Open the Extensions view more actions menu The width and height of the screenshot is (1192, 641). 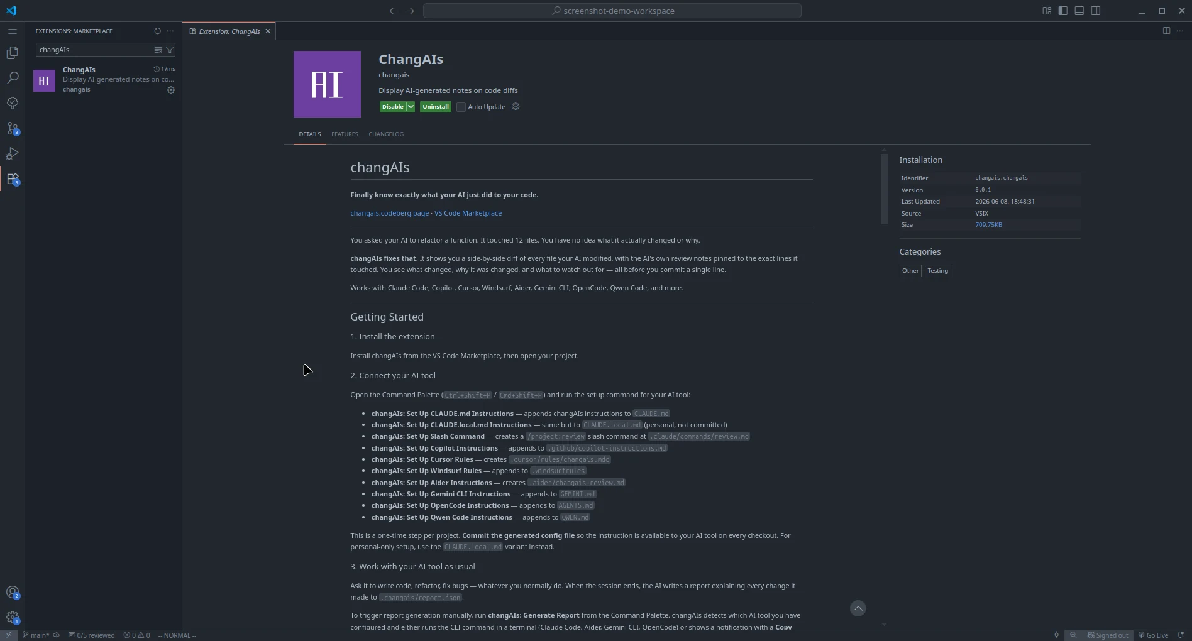coord(170,31)
